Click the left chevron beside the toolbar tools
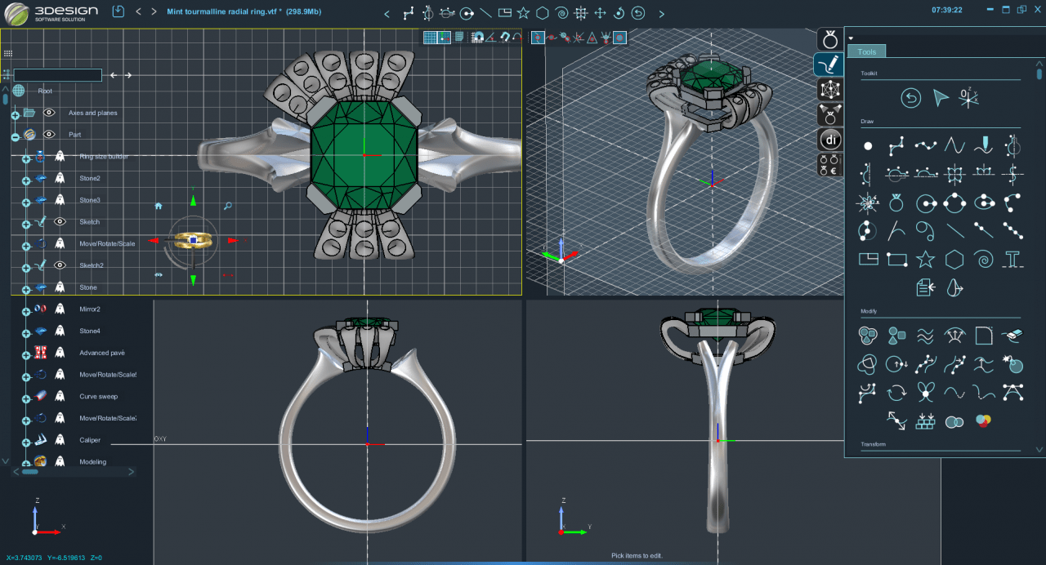The height and width of the screenshot is (565, 1046). [x=387, y=13]
